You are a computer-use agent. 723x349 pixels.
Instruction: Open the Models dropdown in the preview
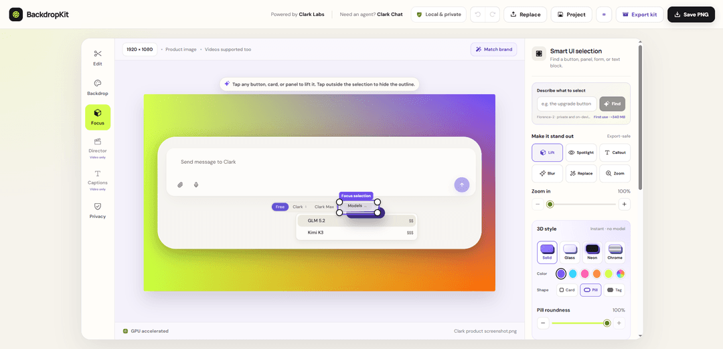tap(358, 206)
